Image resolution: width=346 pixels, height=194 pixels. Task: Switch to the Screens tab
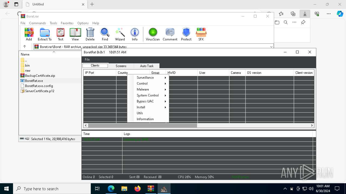tap(121, 66)
